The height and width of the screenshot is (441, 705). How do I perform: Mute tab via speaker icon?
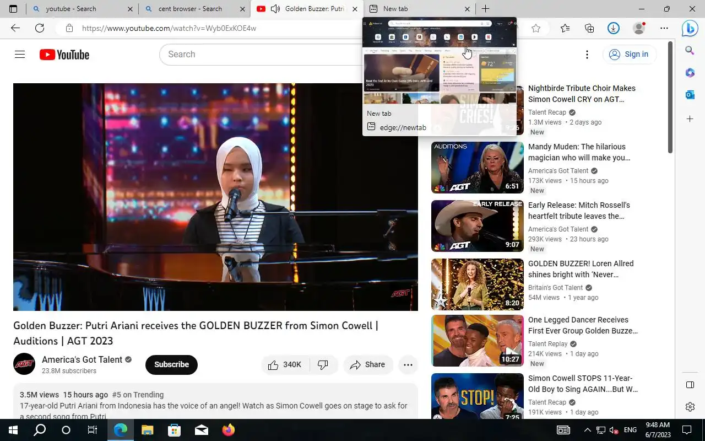point(275,9)
